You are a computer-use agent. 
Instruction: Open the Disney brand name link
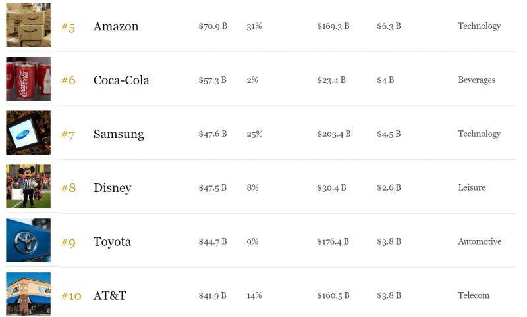[113, 188]
